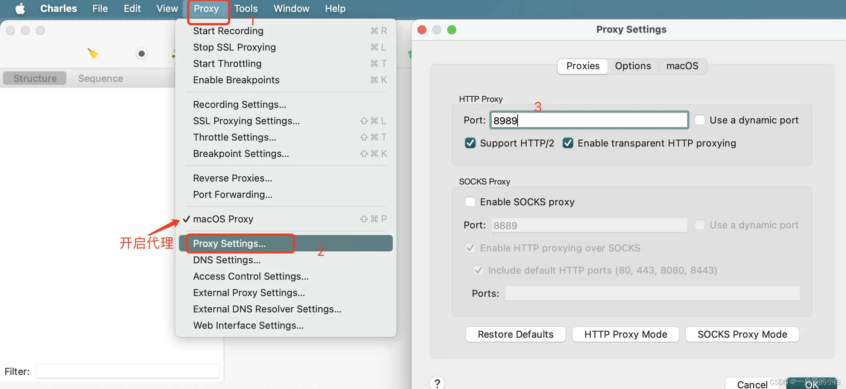846x389 pixels.
Task: Switch to the macOS tab
Action: point(682,66)
